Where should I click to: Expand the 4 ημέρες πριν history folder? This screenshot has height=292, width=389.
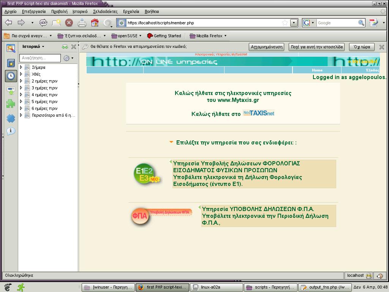21,95
